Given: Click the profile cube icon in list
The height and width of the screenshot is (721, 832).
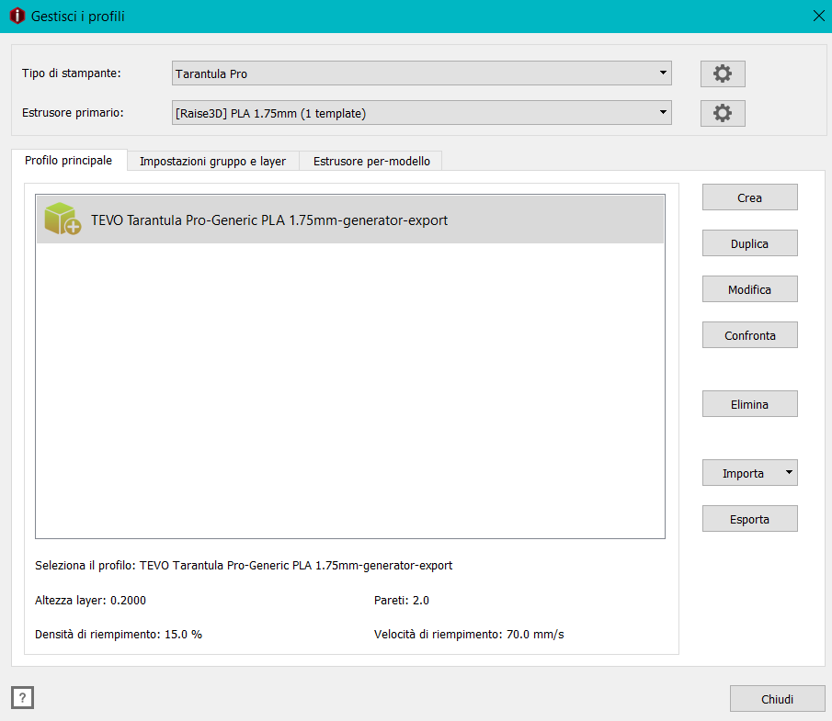Looking at the screenshot, I should pyautogui.click(x=63, y=219).
